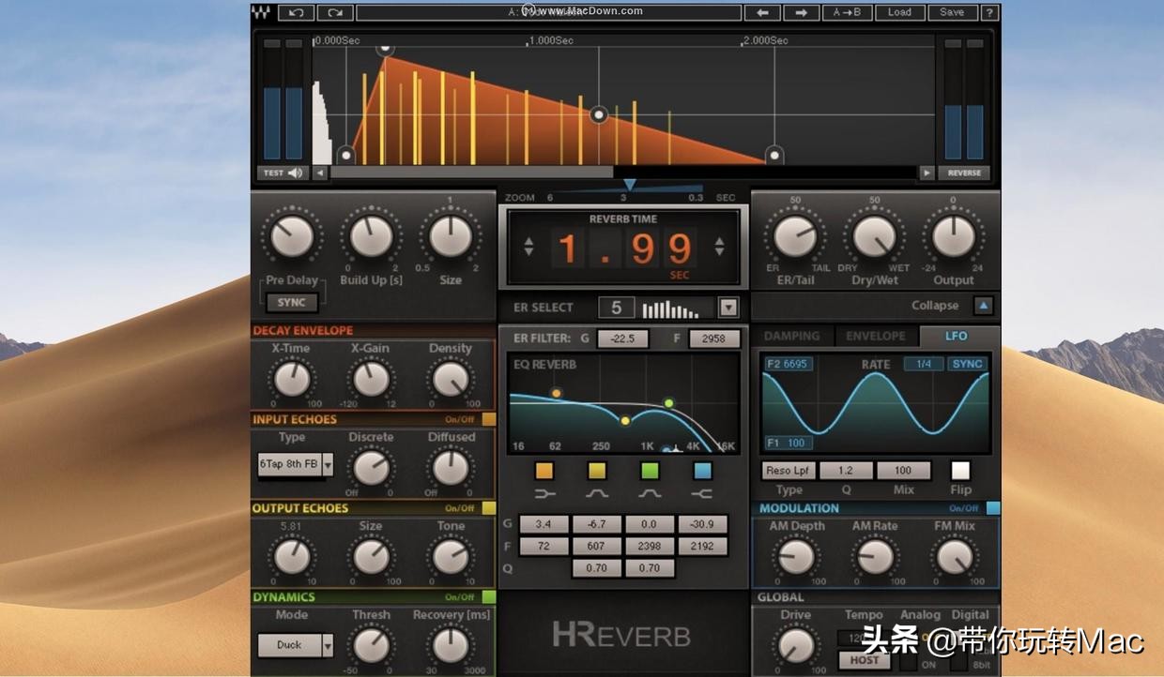Toggle Dynamics On/Off switch

pyautogui.click(x=488, y=596)
